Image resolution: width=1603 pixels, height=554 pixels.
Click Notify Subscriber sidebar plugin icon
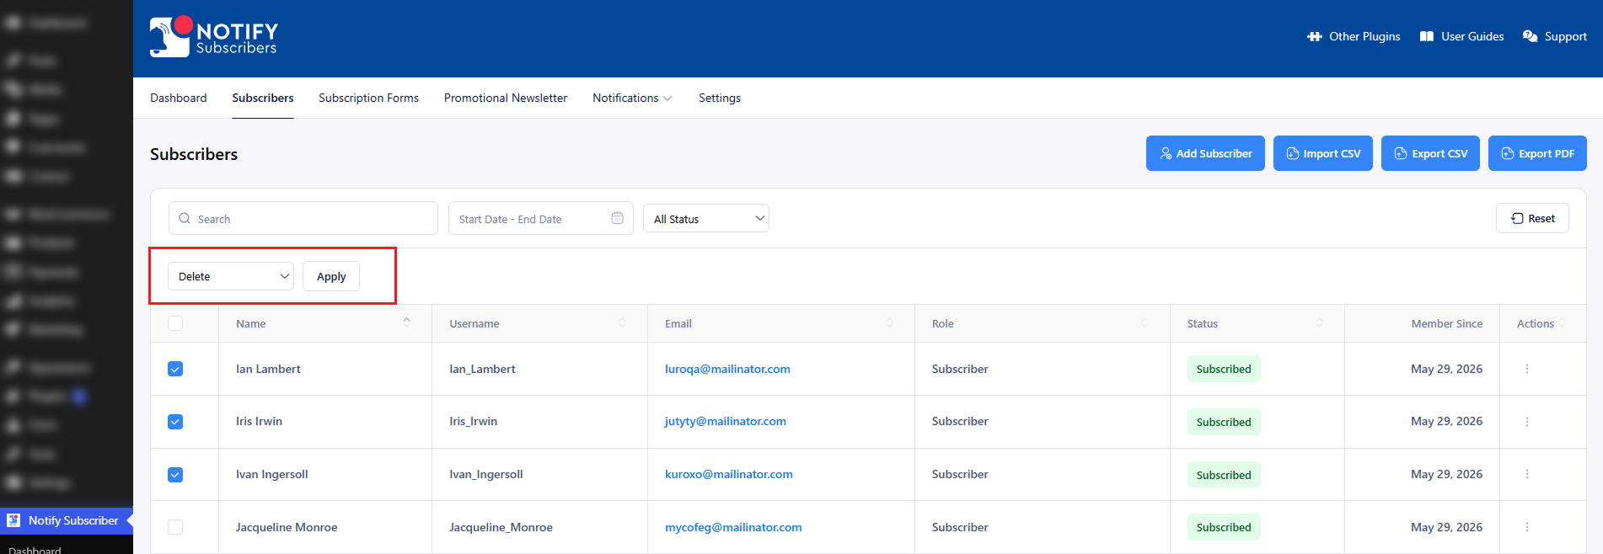[13, 520]
